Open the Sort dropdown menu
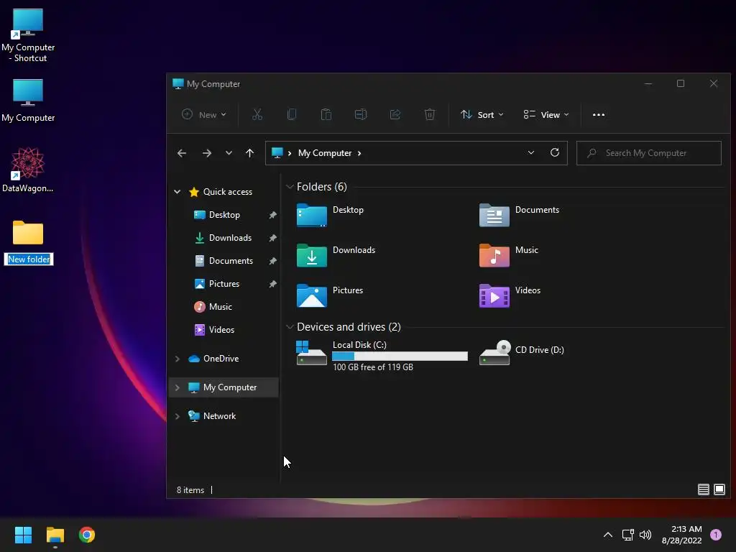The image size is (736, 552). 482,114
